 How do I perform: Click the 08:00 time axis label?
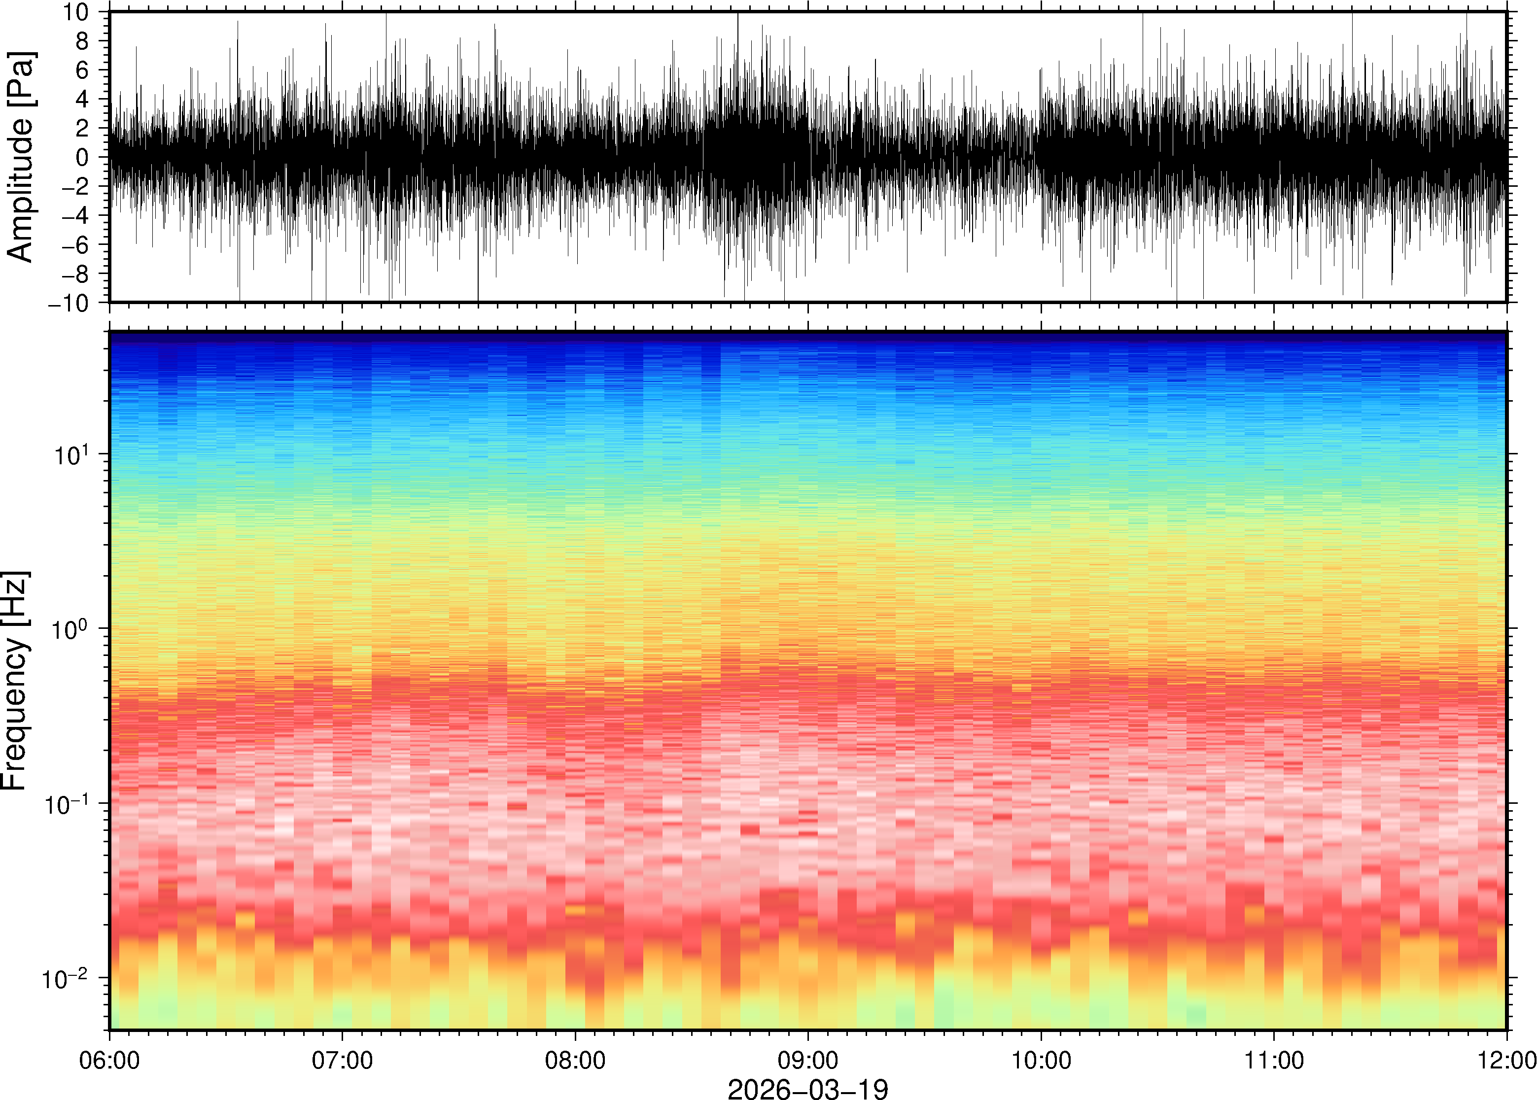click(574, 1060)
